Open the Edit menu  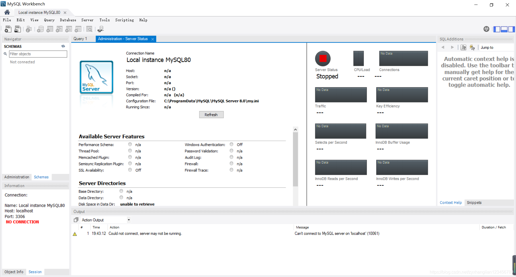coord(21,20)
